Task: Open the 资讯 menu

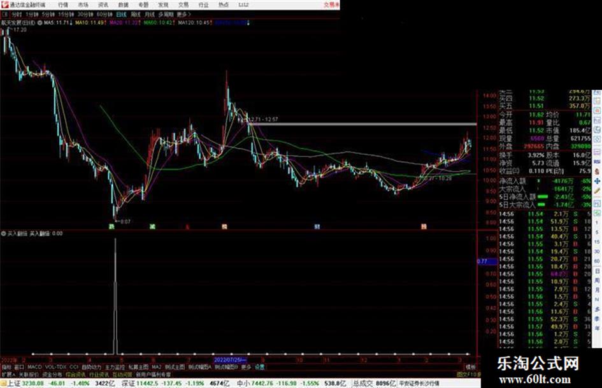Action: (103, 5)
